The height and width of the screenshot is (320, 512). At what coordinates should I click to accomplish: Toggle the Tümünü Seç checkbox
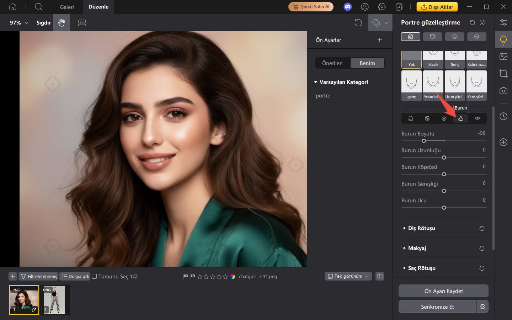coord(94,276)
